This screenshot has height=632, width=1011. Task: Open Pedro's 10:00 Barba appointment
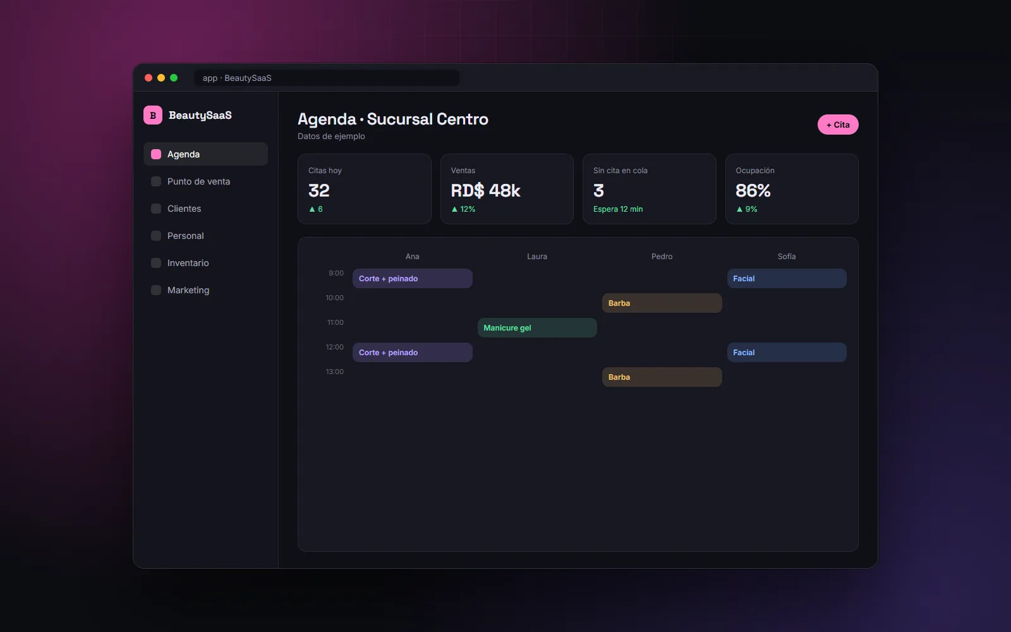coord(662,303)
